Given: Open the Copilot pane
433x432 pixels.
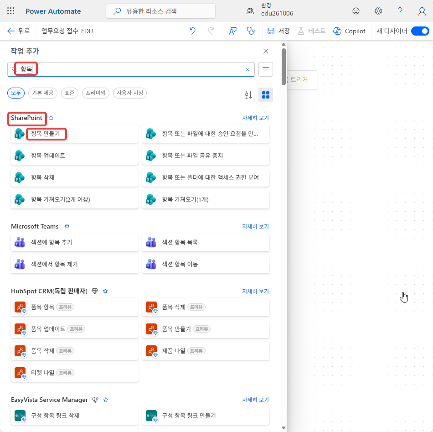Looking at the screenshot, I should click(x=349, y=31).
